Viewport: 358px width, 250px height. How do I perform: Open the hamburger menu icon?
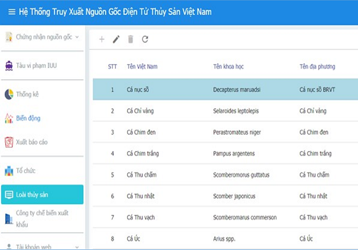point(12,12)
